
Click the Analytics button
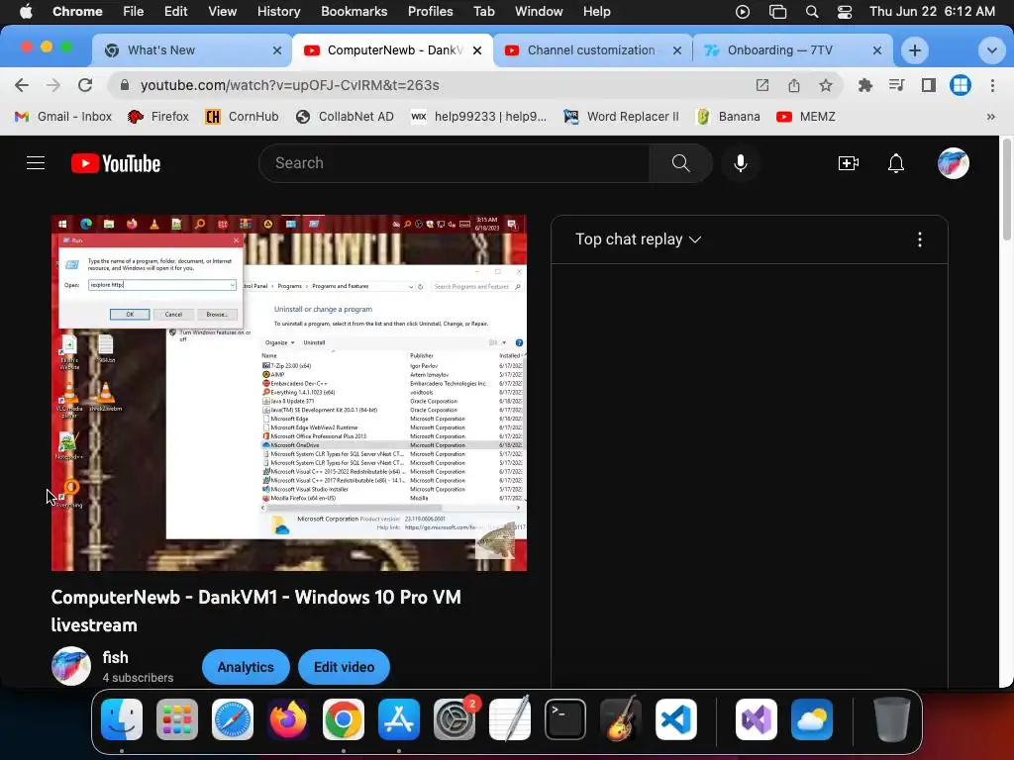246,667
